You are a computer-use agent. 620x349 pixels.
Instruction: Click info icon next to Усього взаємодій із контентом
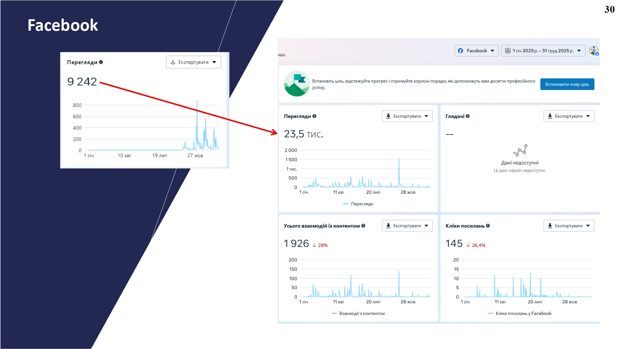point(363,226)
